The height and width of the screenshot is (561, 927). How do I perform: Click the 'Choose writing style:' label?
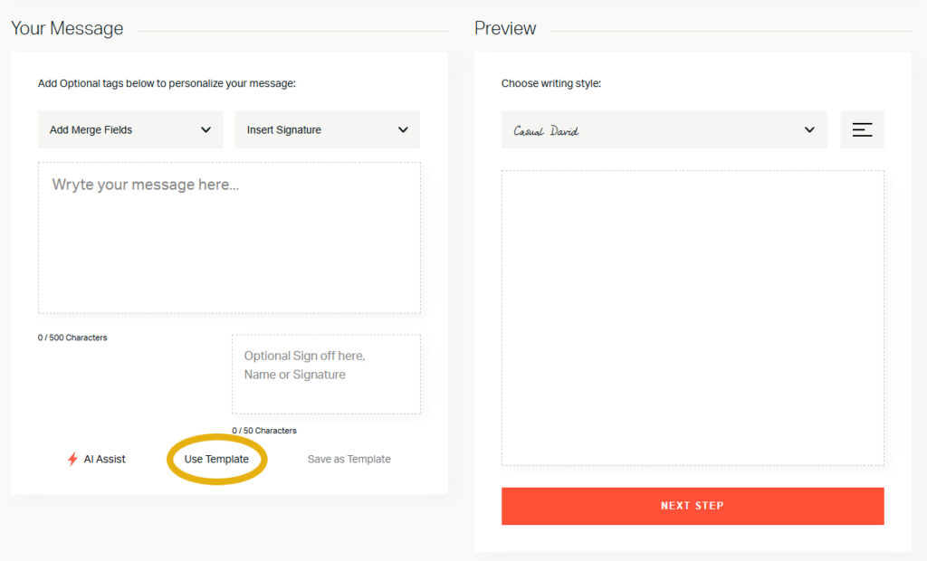pos(551,83)
